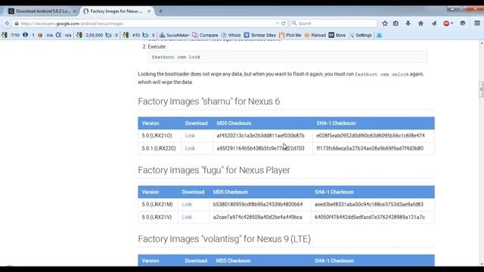Download the 5.0.1 (LRX22C) shamu image link

pyautogui.click(x=190, y=148)
